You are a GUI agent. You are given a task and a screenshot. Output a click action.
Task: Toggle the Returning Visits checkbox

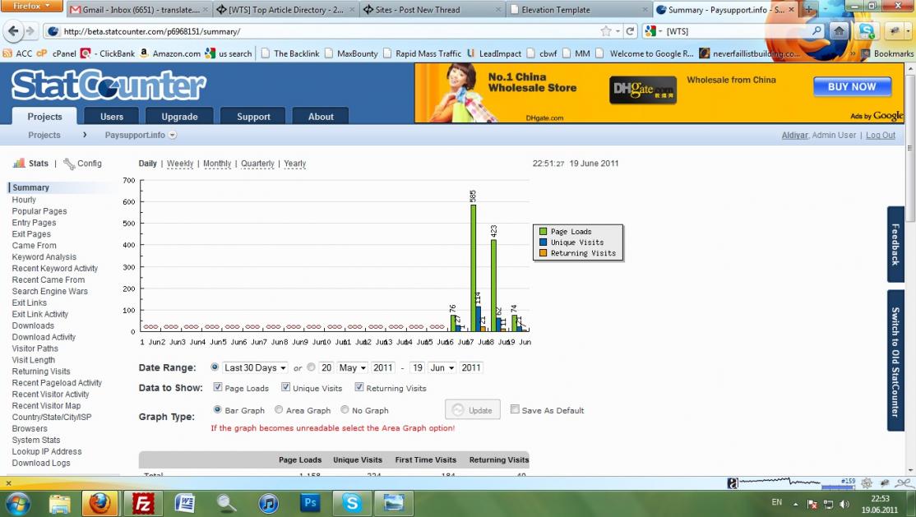(359, 387)
